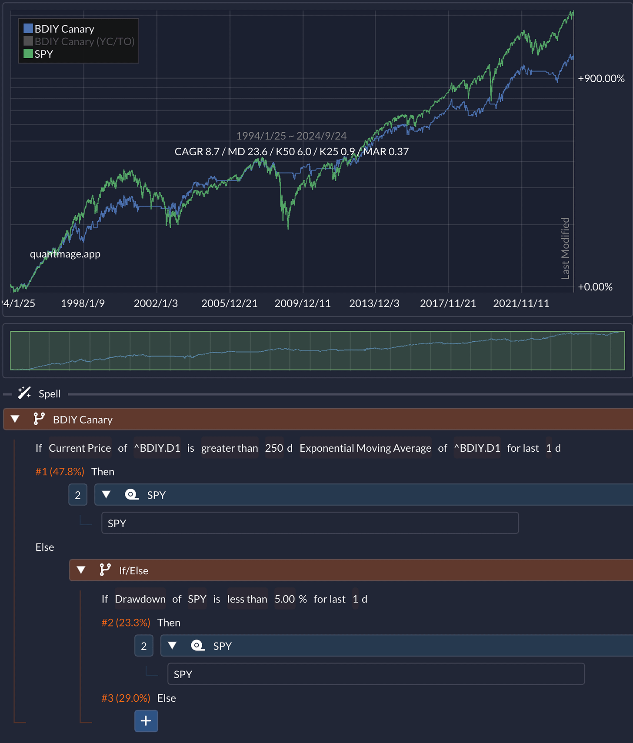Toggle SPY legend swatch
This screenshot has width=633, height=743.
tap(28, 54)
